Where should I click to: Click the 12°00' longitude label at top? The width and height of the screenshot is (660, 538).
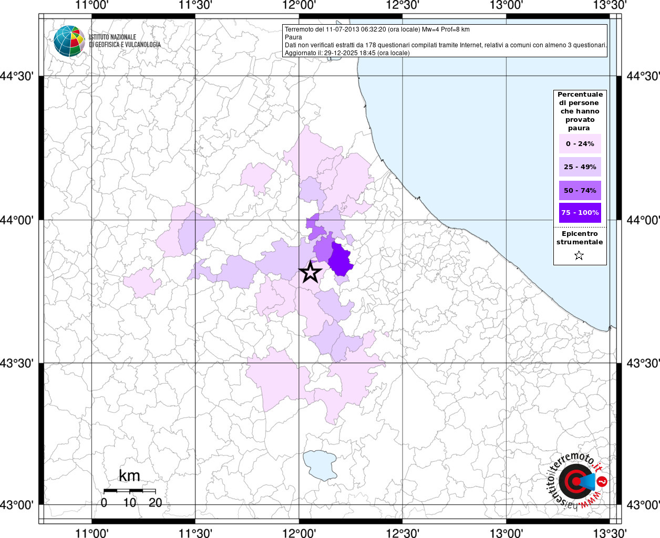[x=299, y=5]
